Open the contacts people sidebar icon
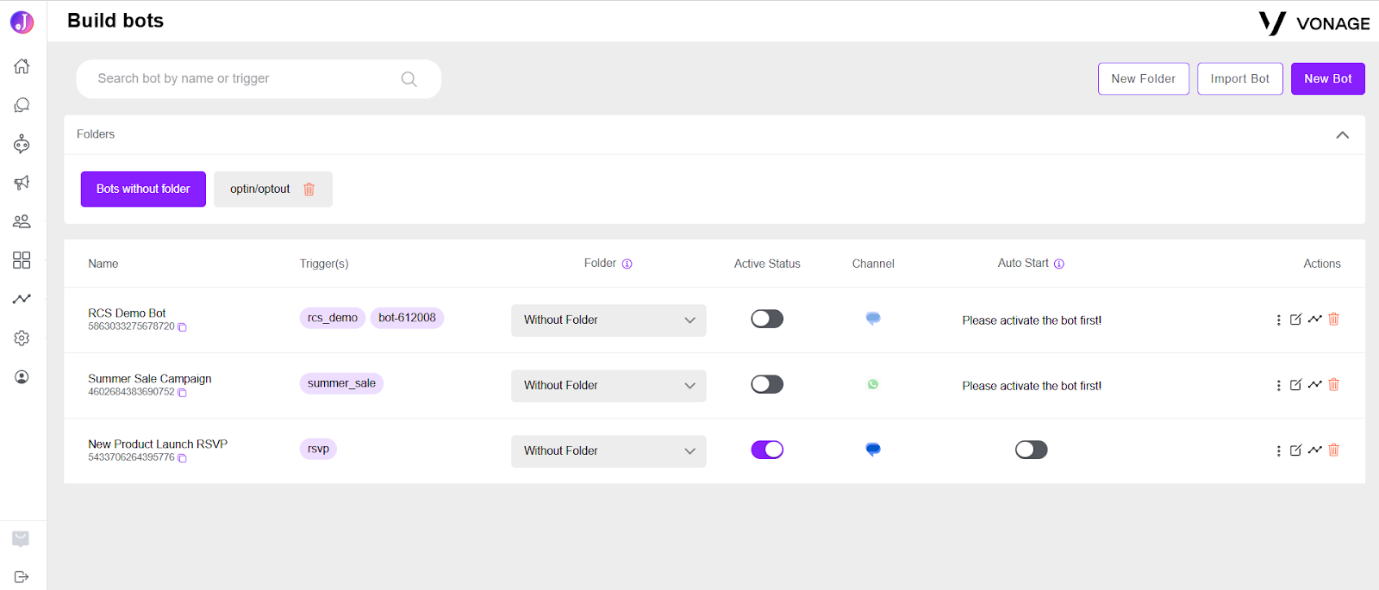 (x=22, y=221)
